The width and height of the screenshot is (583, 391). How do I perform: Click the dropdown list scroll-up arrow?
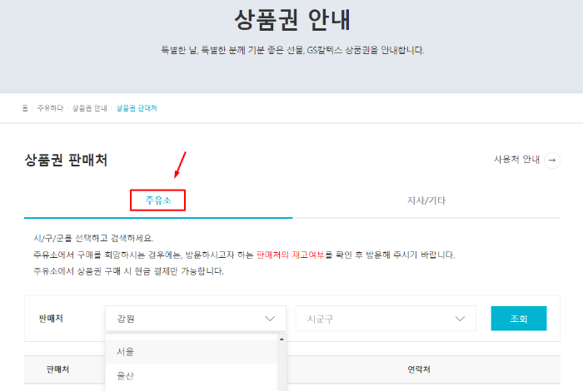(x=282, y=339)
